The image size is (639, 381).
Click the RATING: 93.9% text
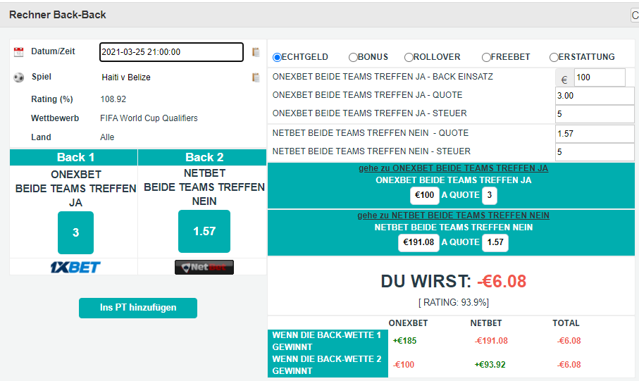pos(453,302)
